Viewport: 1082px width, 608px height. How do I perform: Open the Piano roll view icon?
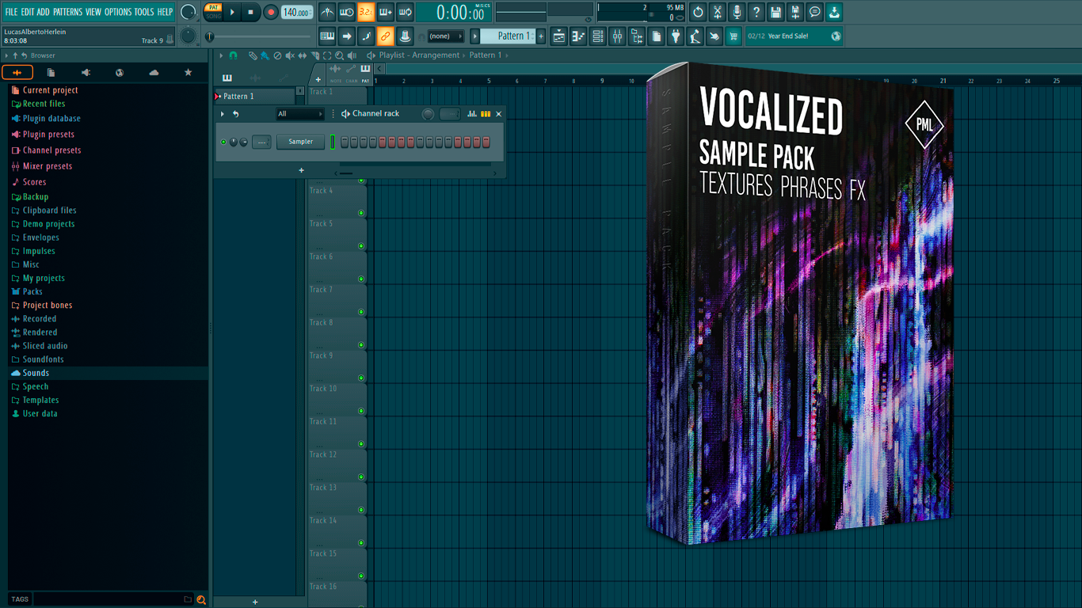(578, 36)
